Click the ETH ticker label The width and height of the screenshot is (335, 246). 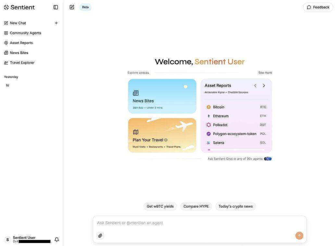(x=263, y=116)
